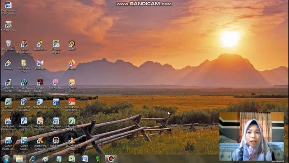289x163 pixels.
Task: Open Paint from the taskbar
Action: [45, 159]
